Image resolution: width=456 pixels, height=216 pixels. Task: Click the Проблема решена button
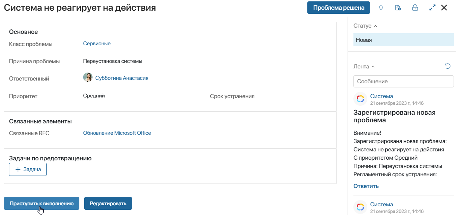point(339,8)
